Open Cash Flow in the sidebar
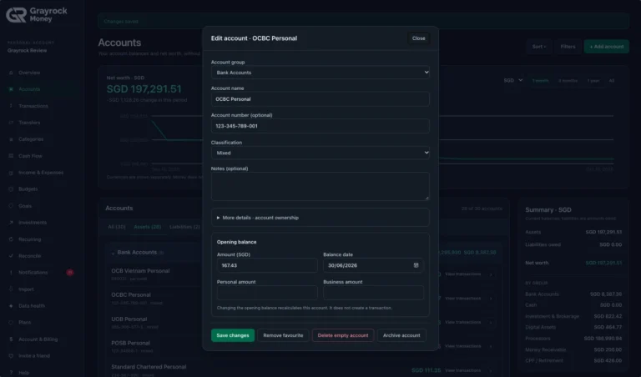The height and width of the screenshot is (377, 641). coord(30,156)
